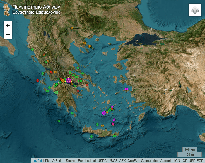Click the green marker south of Crete

92,137
